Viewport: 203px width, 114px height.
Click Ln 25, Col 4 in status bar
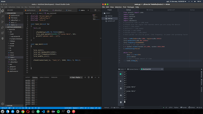pyautogui.click(x=68, y=108)
